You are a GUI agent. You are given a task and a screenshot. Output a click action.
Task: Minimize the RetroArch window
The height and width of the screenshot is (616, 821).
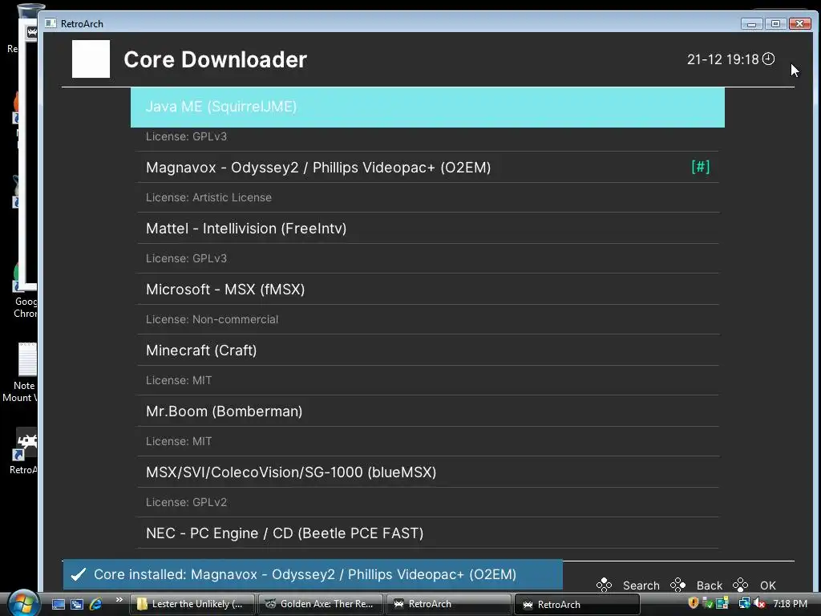751,23
